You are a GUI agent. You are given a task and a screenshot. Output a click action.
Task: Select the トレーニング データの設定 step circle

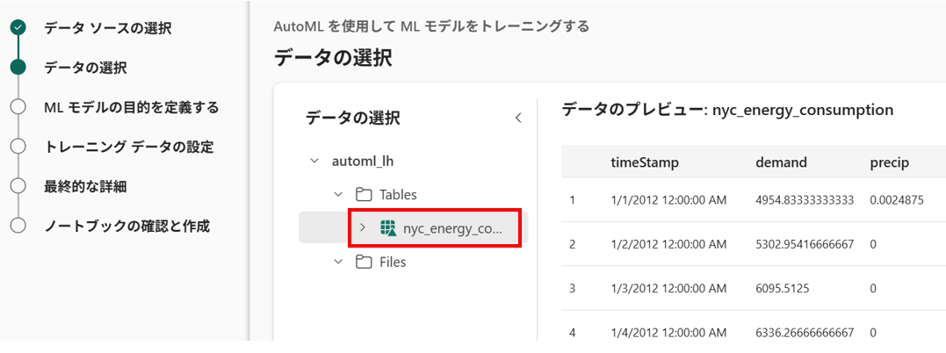(x=18, y=147)
